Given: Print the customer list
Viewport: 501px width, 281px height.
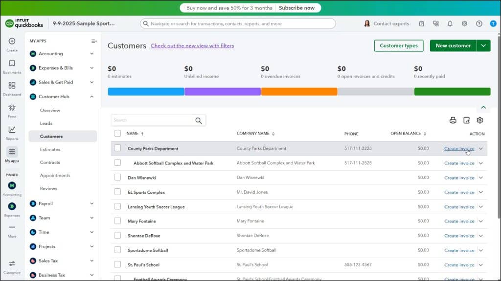Looking at the screenshot, I should [x=453, y=120].
